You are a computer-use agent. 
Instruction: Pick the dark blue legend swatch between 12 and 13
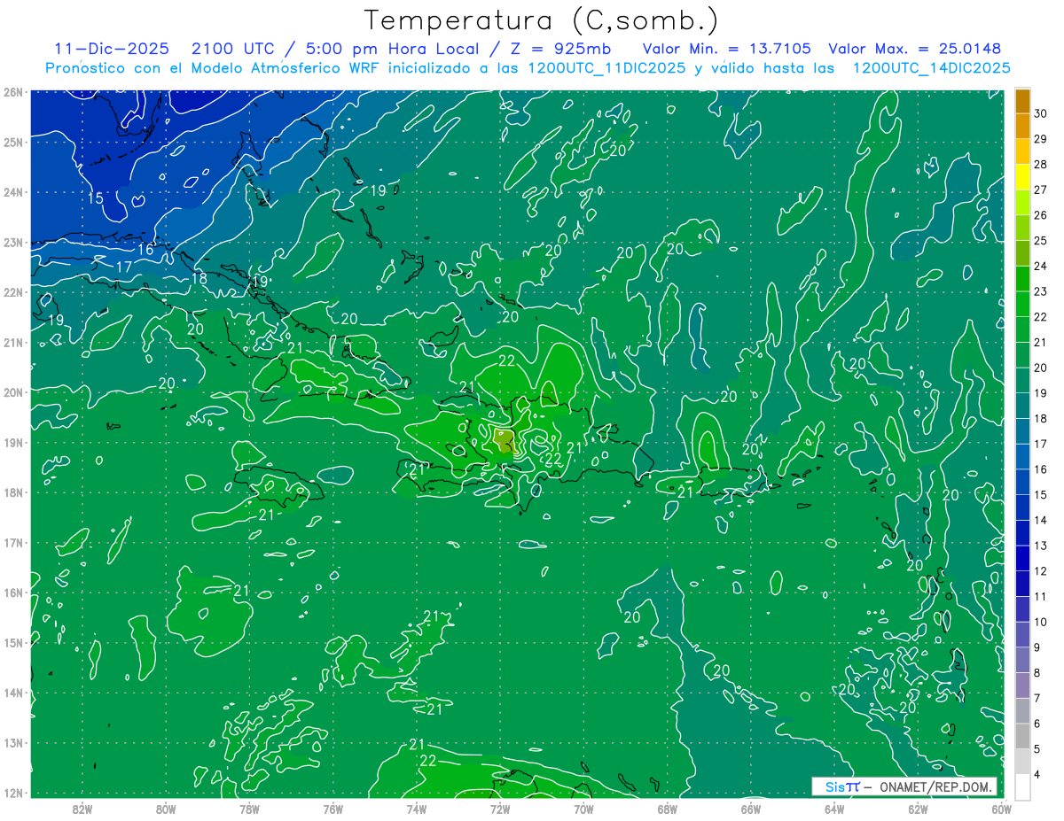tap(1022, 559)
